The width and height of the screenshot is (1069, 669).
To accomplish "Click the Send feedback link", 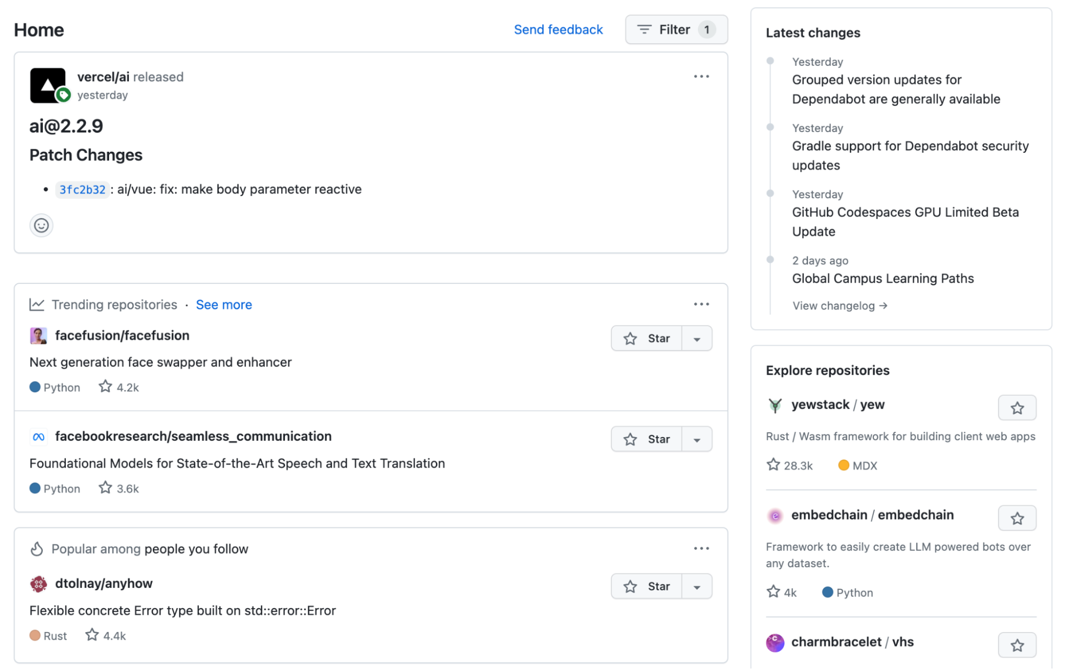I will coord(558,29).
